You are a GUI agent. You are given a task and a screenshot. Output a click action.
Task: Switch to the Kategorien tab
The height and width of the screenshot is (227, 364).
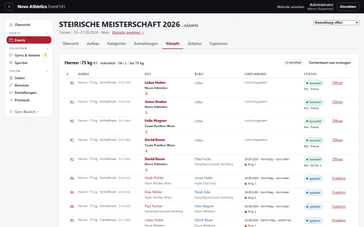click(x=116, y=43)
